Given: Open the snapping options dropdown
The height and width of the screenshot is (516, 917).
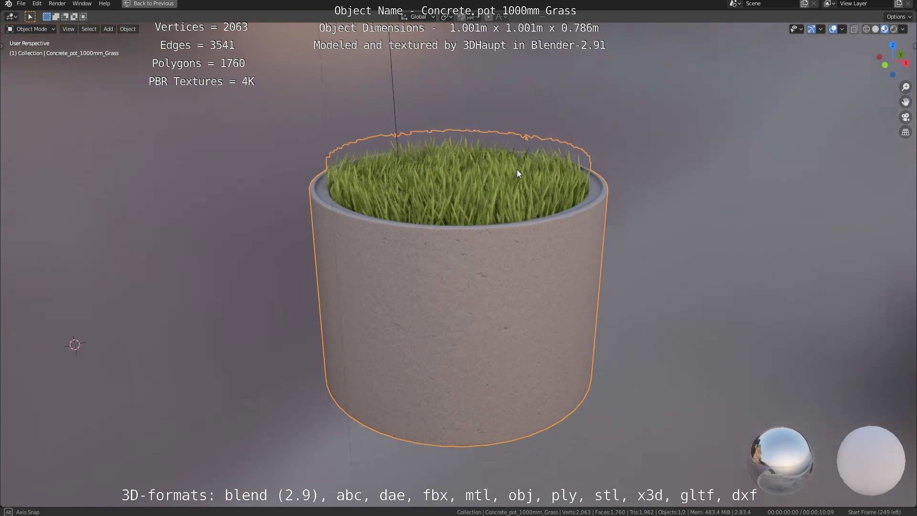Looking at the screenshot, I should (472, 17).
